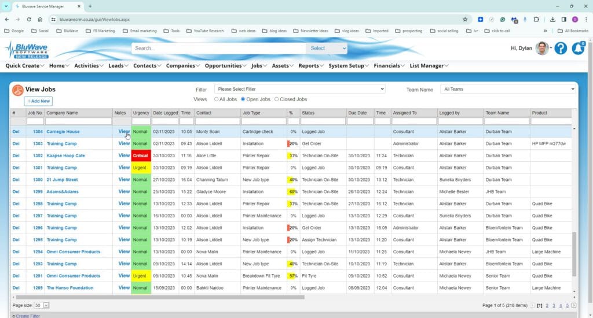Open the Kaapse Hoop Cafe company link
Image resolution: width=593 pixels, height=318 pixels.
coord(65,156)
